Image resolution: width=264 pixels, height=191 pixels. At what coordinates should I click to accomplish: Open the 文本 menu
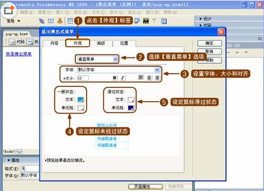coord(99,12)
